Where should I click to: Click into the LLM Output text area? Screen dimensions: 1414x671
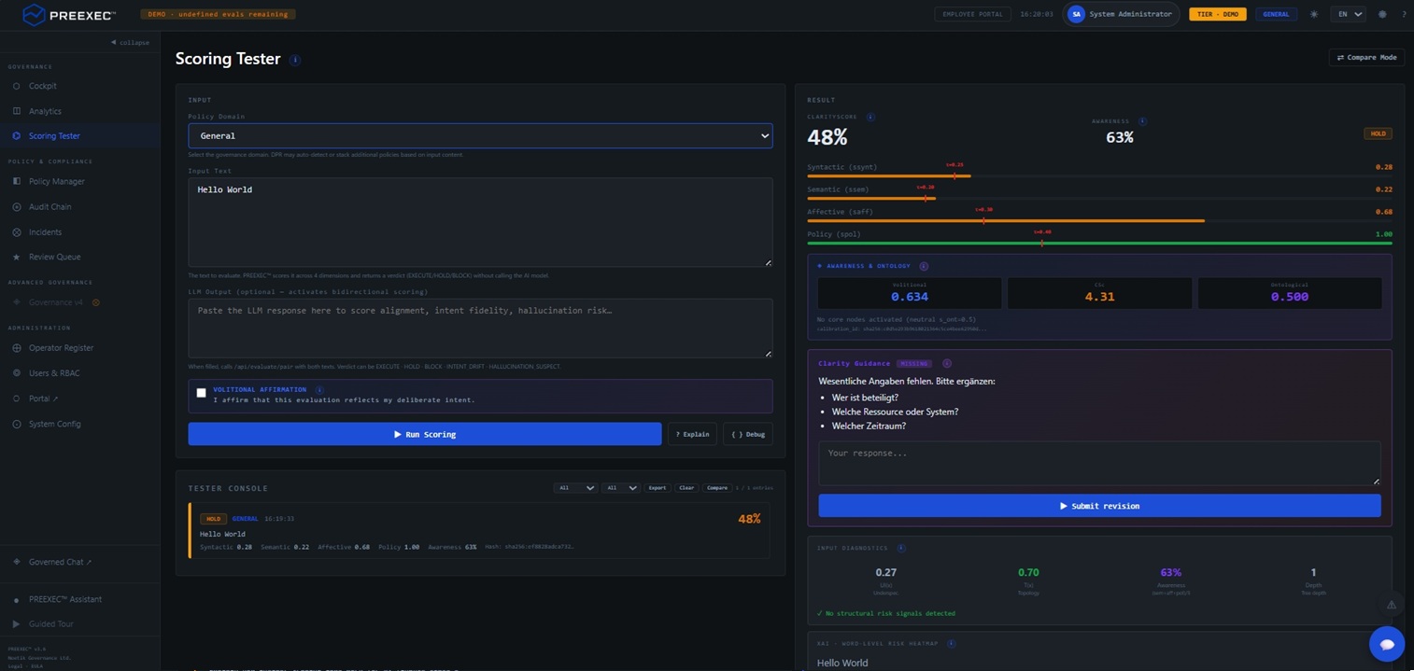[480, 329]
